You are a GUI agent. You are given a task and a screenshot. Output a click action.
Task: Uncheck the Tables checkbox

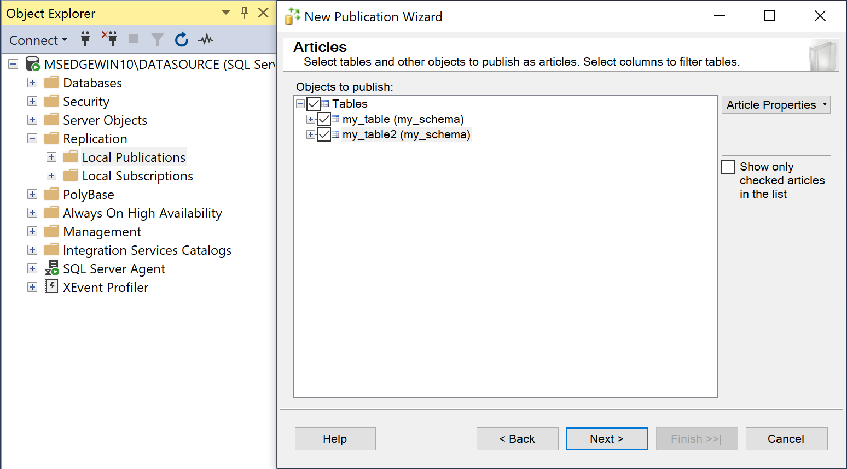pos(313,104)
